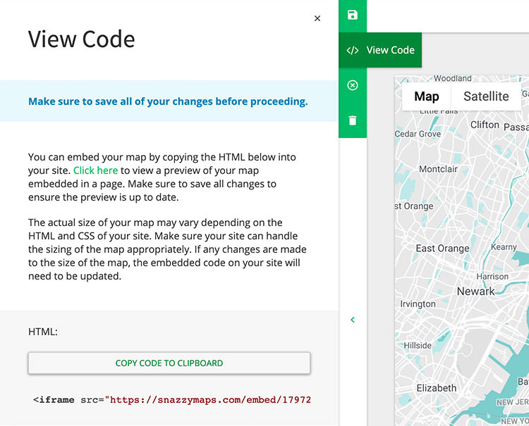Collapse the panel with the green chevron
Image resolution: width=529 pixels, height=426 pixels.
[x=353, y=320]
